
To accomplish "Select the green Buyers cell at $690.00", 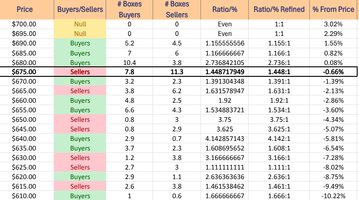I will 80,43.
